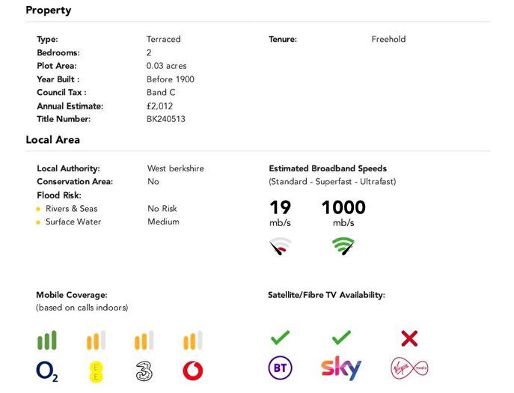Click the Vodafone network logo
Viewport: 514px width, 393px height.
coord(193,371)
